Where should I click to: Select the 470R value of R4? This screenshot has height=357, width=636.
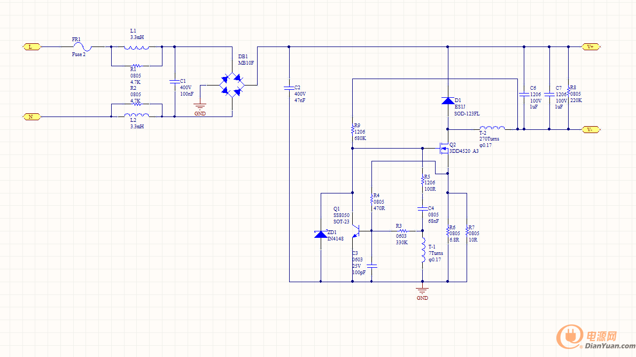tap(379, 208)
